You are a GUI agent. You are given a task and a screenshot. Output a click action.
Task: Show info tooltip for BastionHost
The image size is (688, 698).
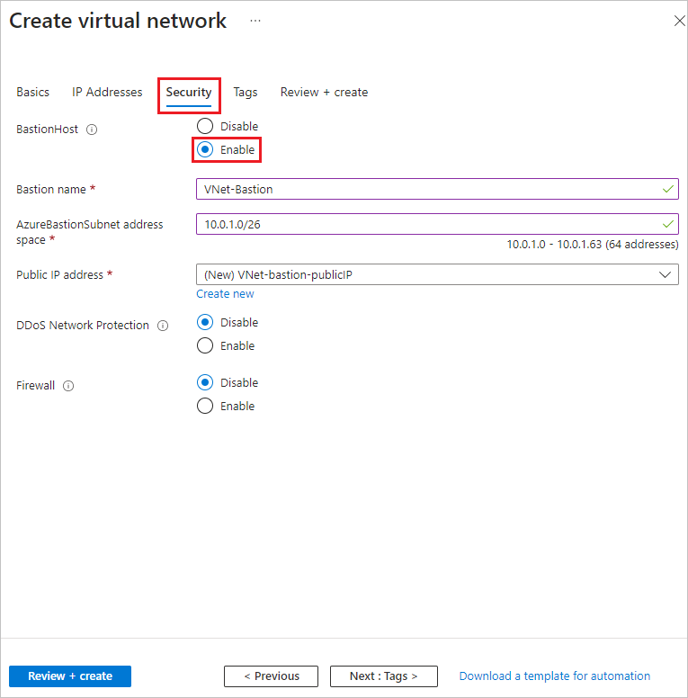click(92, 130)
